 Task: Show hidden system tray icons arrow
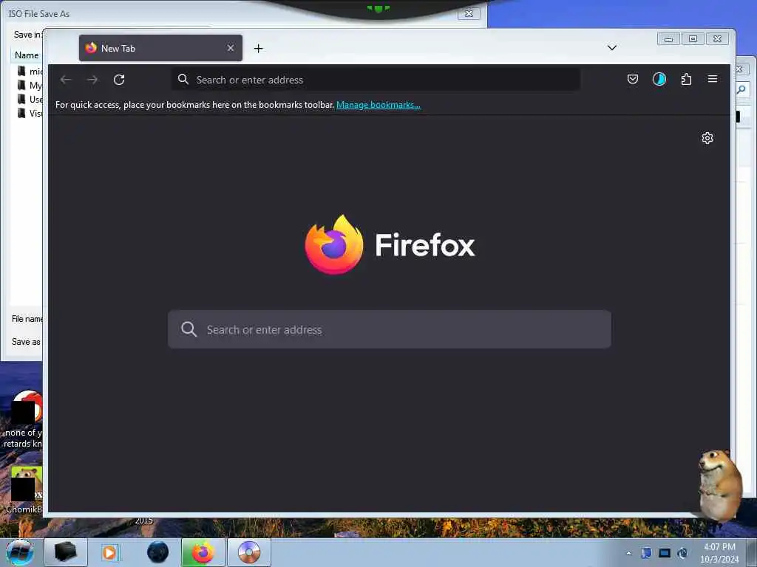[628, 553]
